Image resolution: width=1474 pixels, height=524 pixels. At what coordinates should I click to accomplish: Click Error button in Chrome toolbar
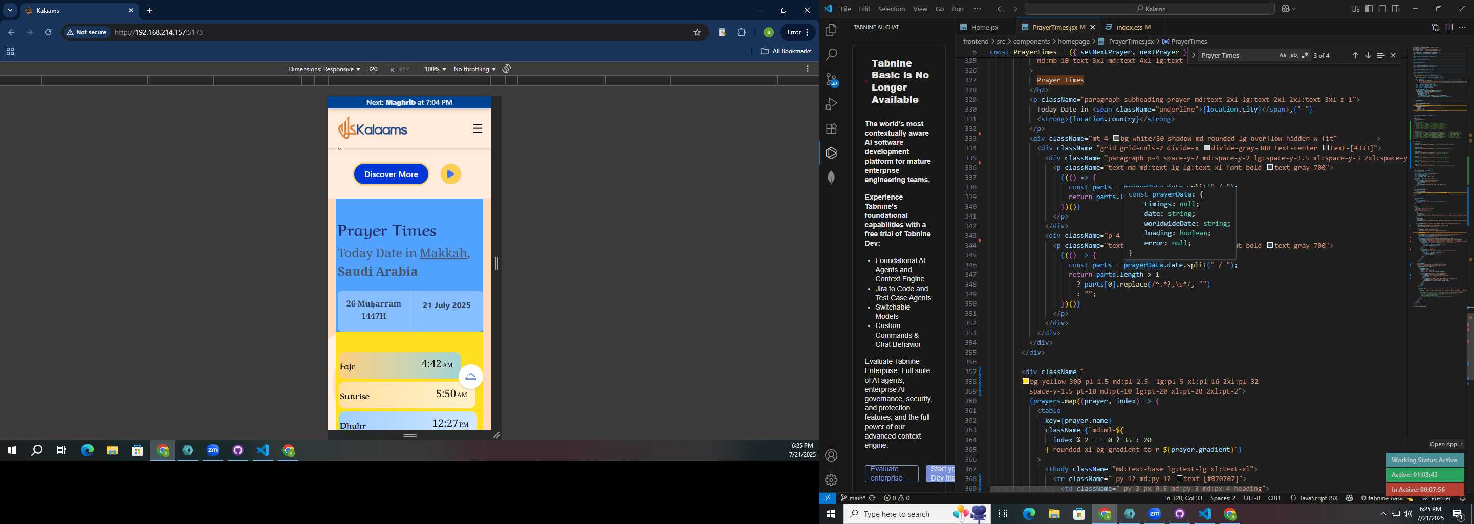pos(798,33)
